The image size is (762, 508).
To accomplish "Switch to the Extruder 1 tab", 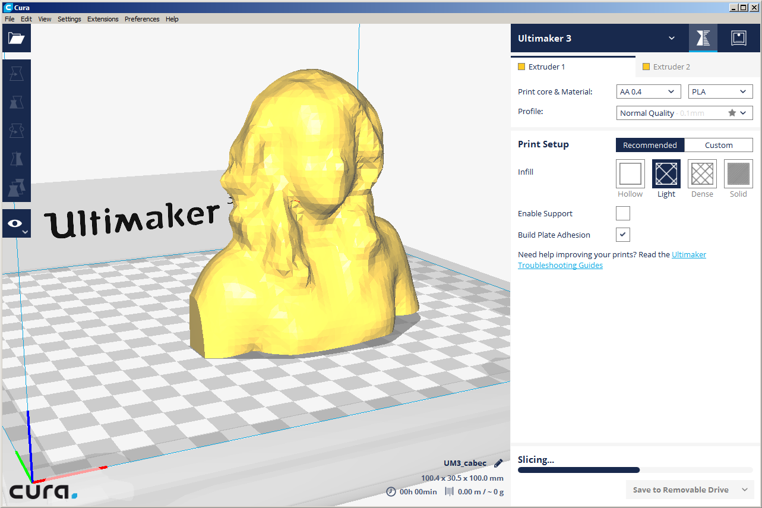I will point(573,67).
